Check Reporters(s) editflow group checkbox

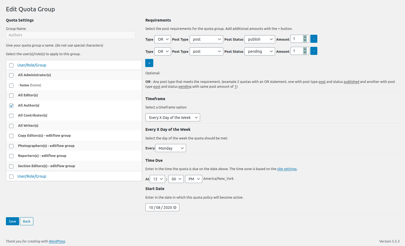coord(11,156)
